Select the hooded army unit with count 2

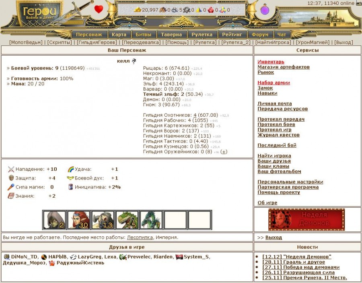(54, 220)
